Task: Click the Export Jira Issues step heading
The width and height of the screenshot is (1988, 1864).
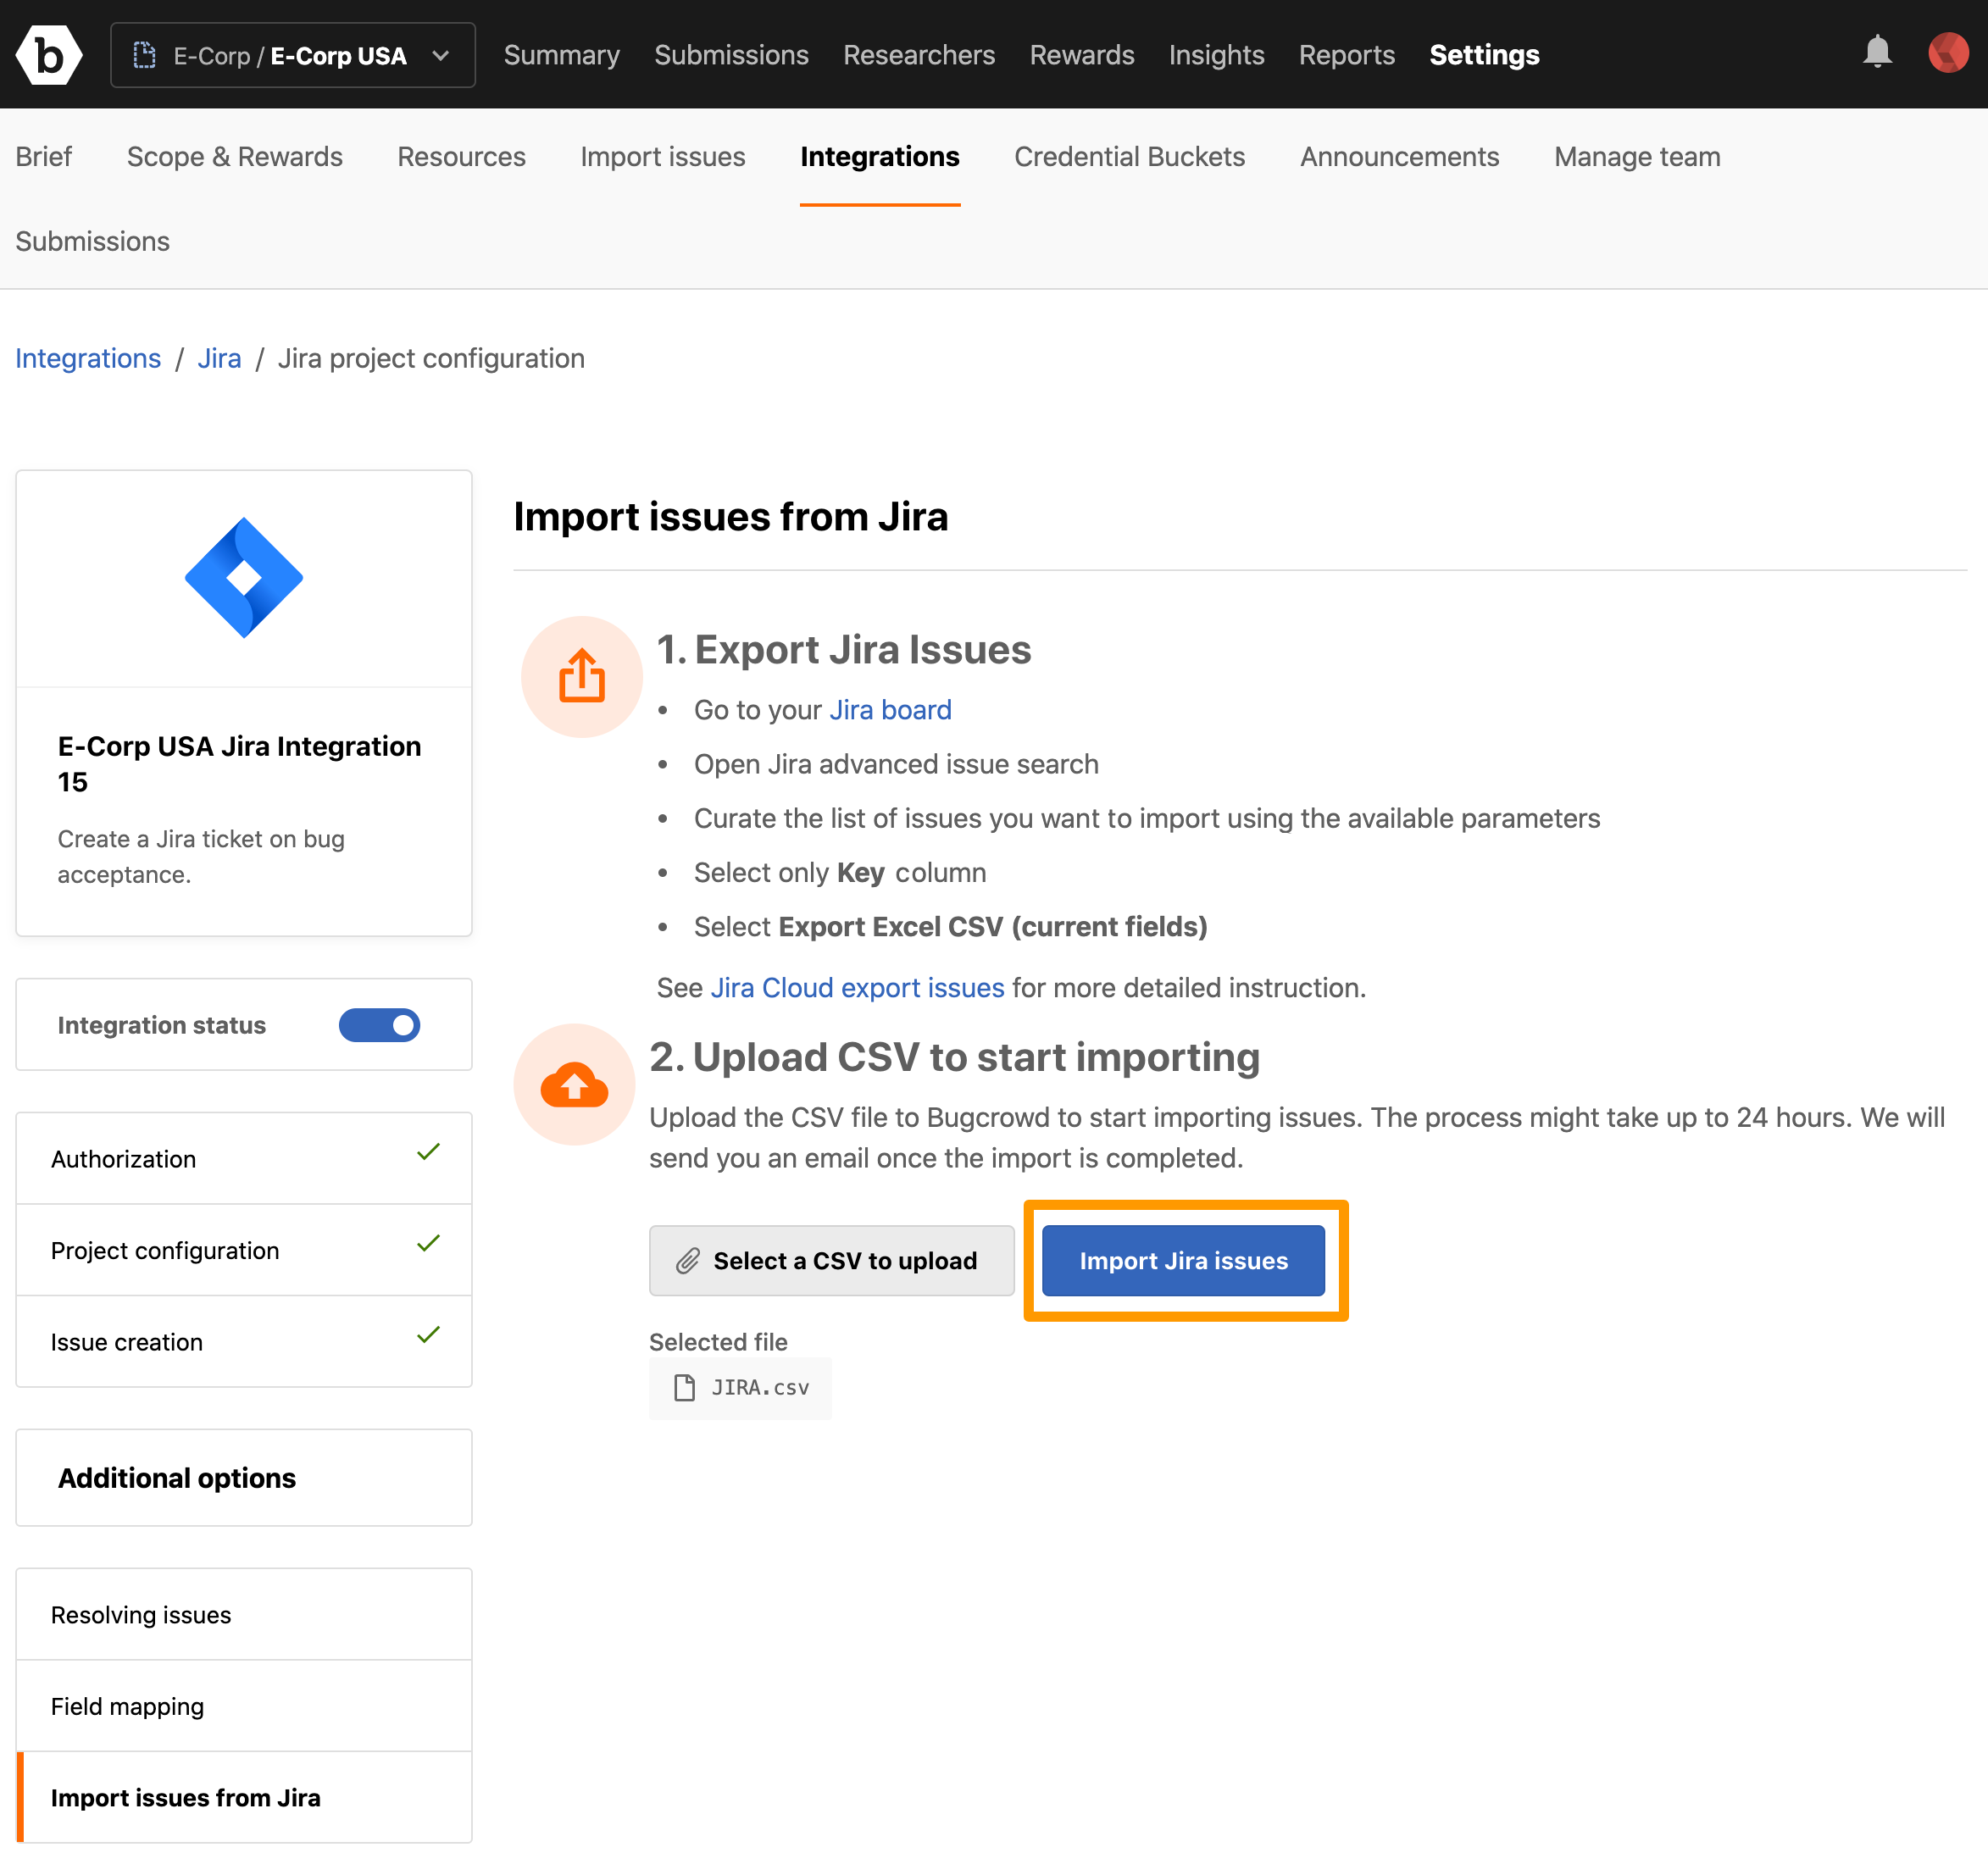Action: (844, 650)
